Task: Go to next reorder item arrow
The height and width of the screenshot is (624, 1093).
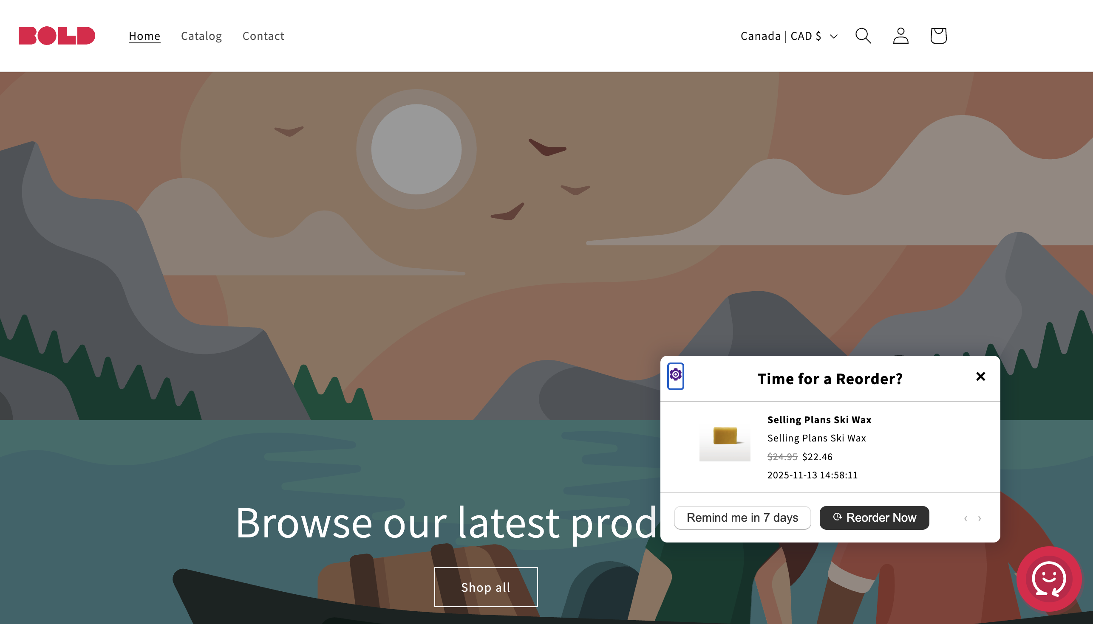Action: tap(980, 519)
